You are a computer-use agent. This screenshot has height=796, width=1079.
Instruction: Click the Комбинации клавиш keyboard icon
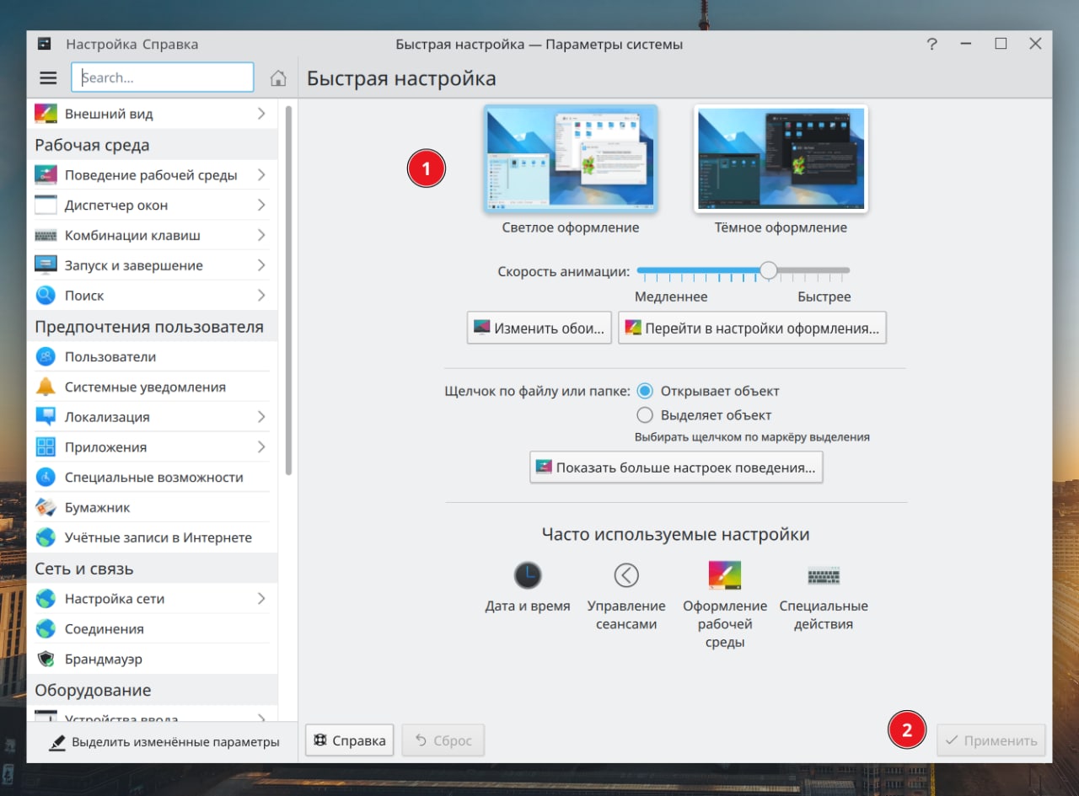pos(46,235)
